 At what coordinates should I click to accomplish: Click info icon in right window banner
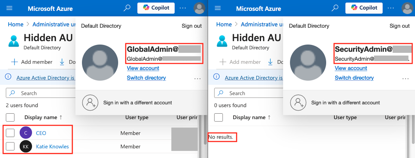click(217, 77)
